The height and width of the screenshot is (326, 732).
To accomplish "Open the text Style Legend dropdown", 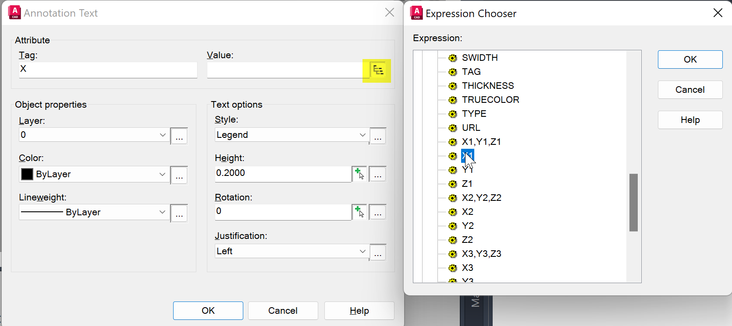I will click(362, 135).
